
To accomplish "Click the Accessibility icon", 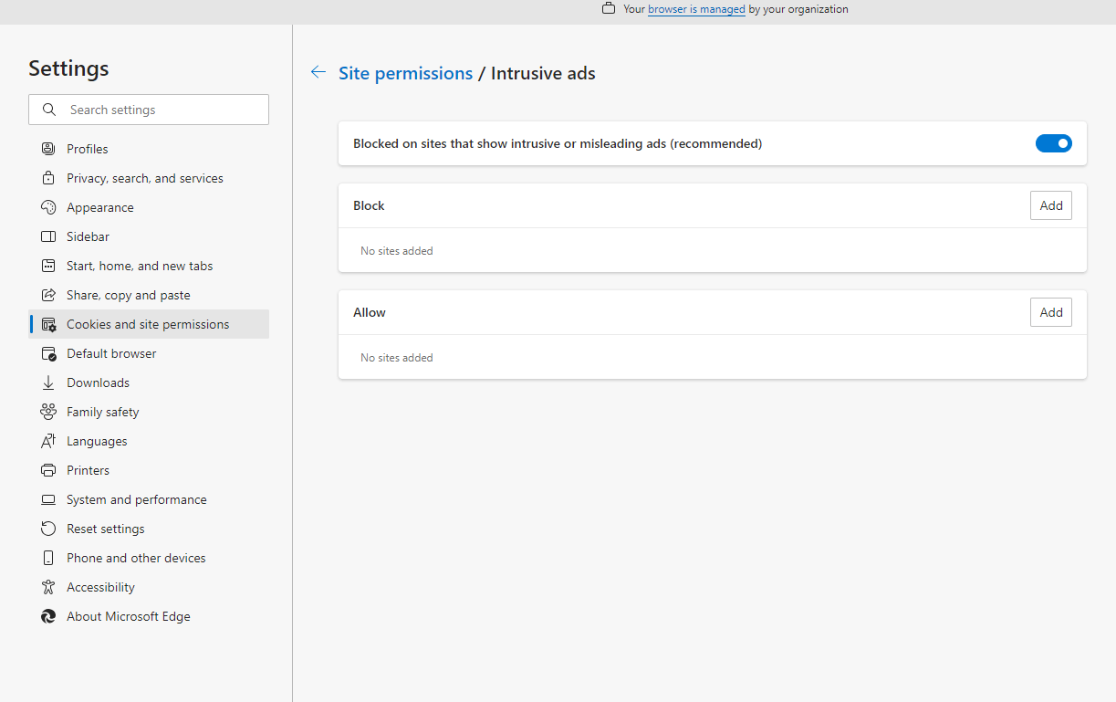I will pyautogui.click(x=48, y=587).
